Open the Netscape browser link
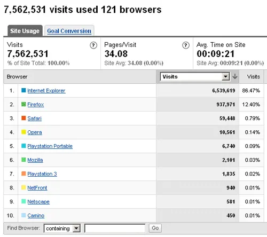 38,202
